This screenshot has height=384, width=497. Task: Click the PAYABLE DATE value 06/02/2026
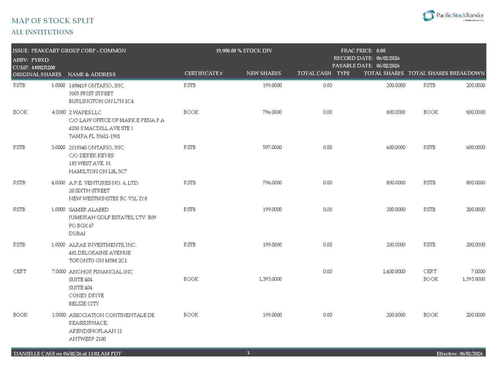click(388, 66)
